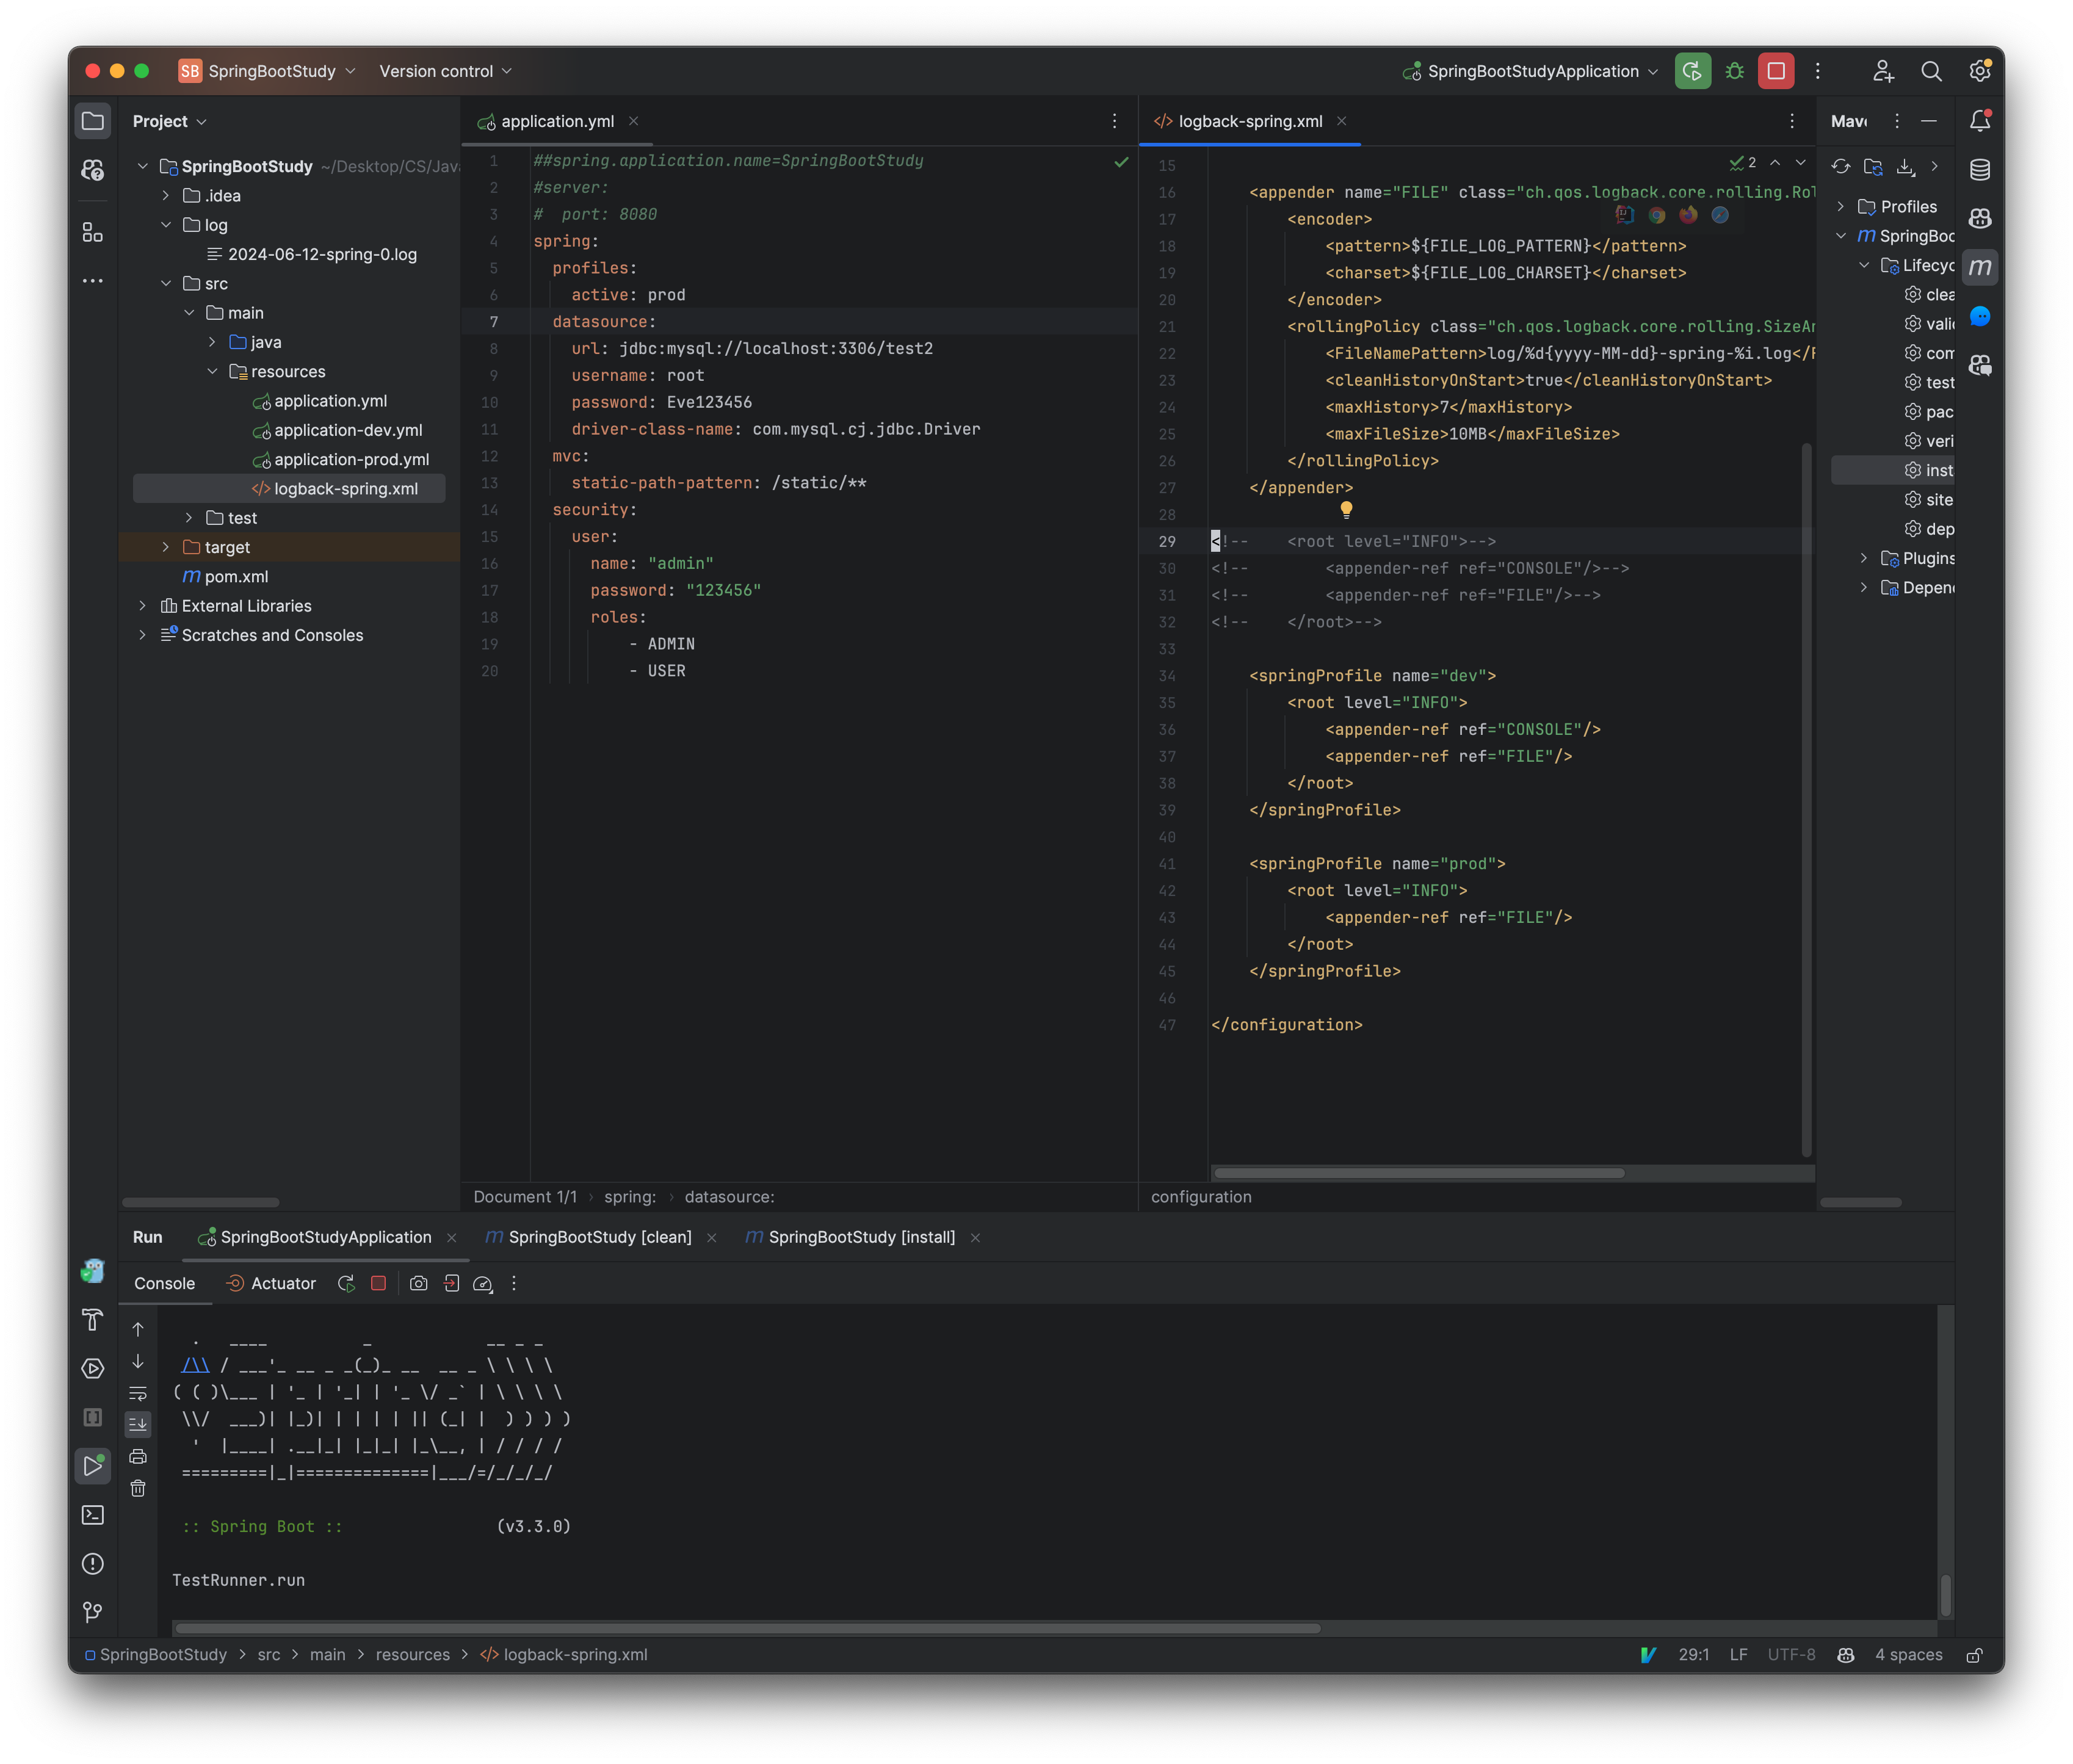Open the Terminal tool window from the left sidebar
Screen dimensions: 2073x1764
(x=93, y=1515)
